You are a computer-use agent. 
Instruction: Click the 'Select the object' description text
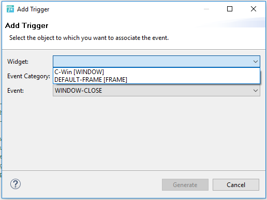[x=89, y=38]
